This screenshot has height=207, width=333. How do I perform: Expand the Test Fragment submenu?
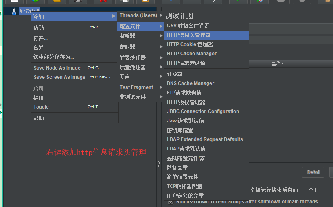pyautogui.click(x=140, y=87)
